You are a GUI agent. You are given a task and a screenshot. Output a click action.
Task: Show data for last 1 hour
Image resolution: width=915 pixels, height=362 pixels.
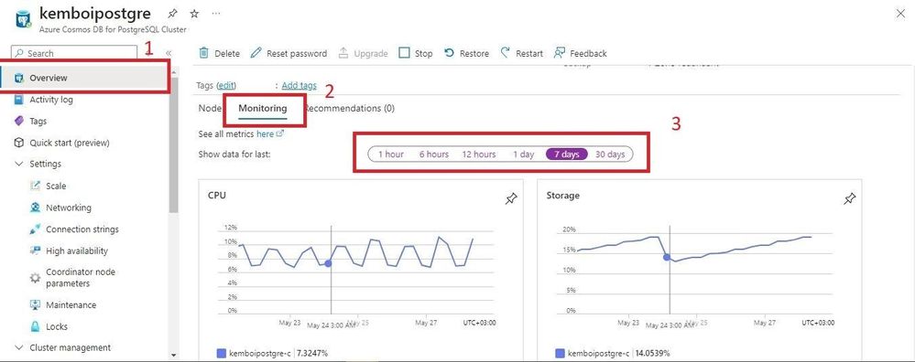[391, 154]
